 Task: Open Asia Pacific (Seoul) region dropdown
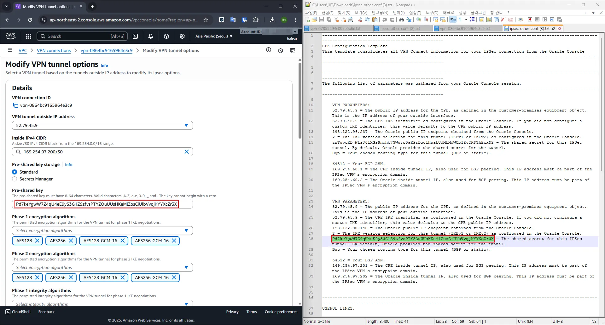(214, 36)
